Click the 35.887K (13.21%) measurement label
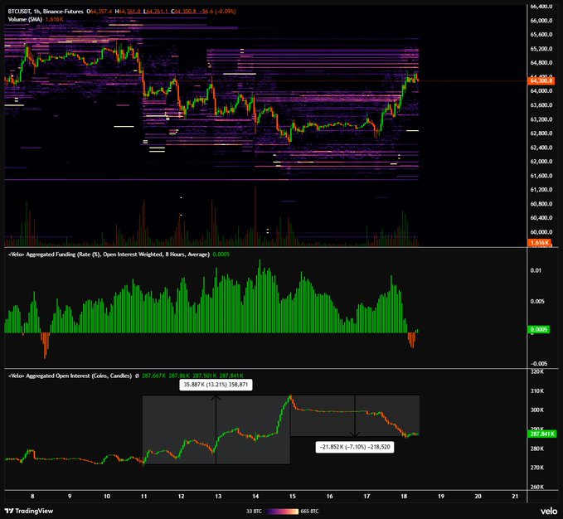 (x=216, y=385)
